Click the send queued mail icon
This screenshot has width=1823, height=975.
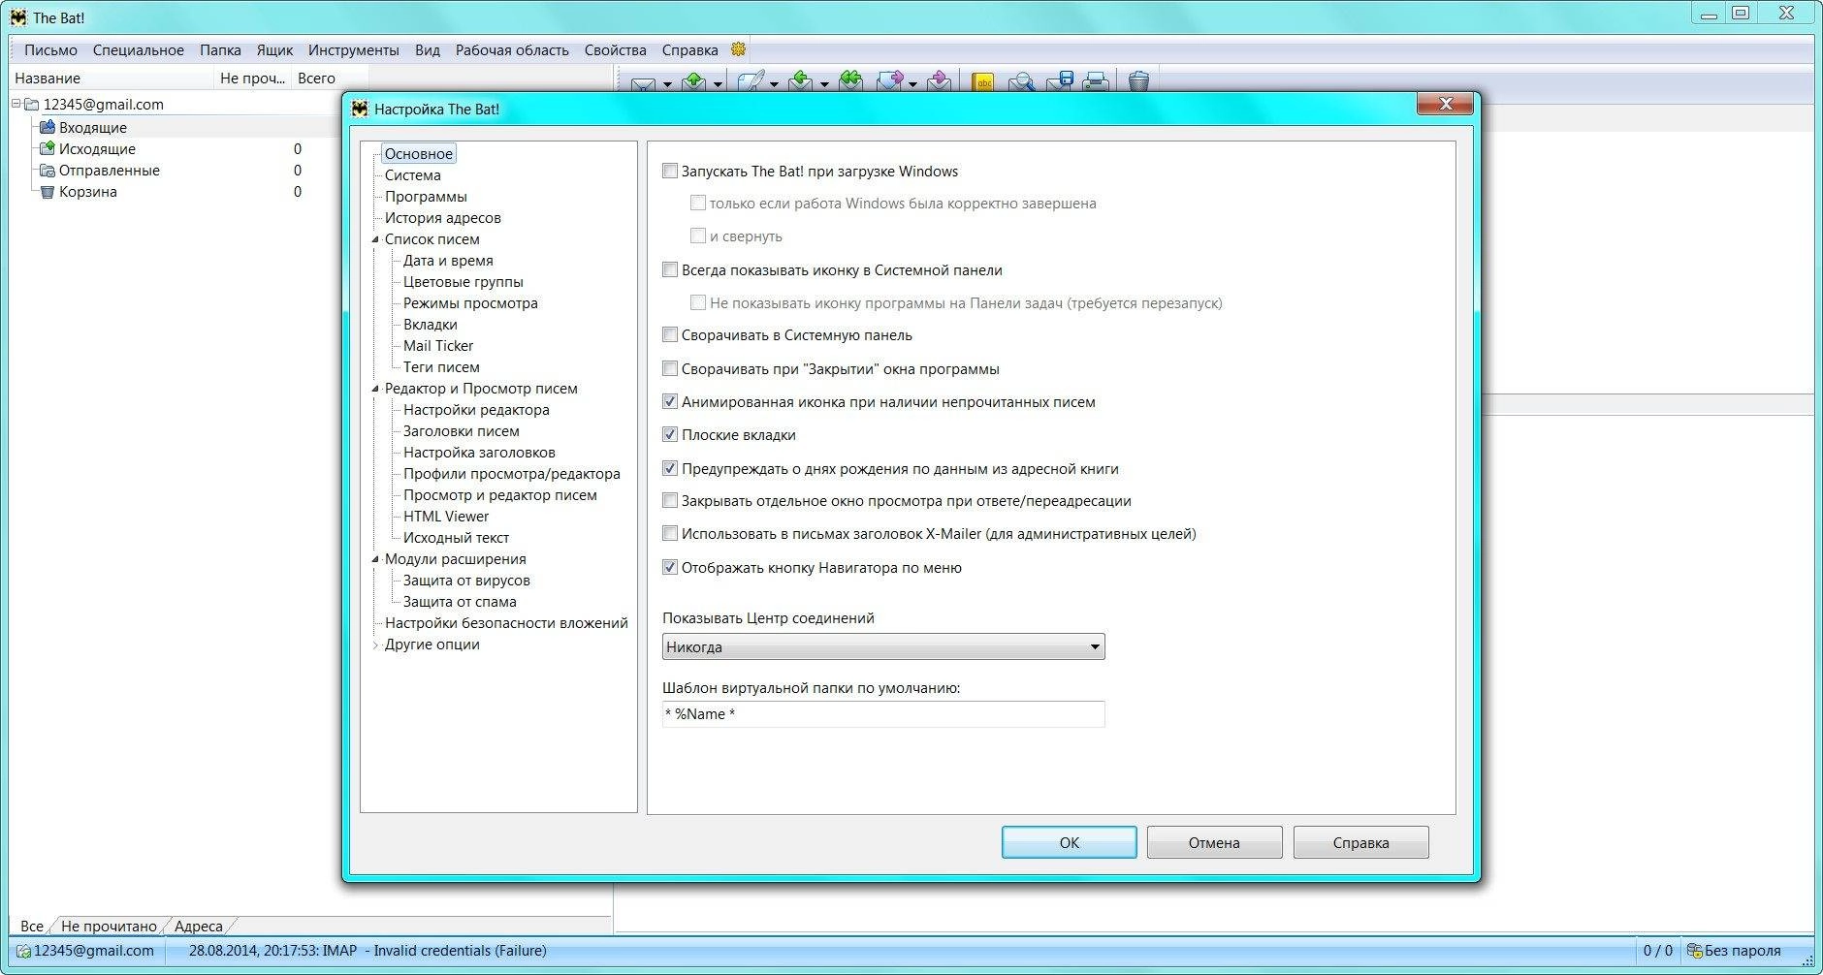coord(694,82)
